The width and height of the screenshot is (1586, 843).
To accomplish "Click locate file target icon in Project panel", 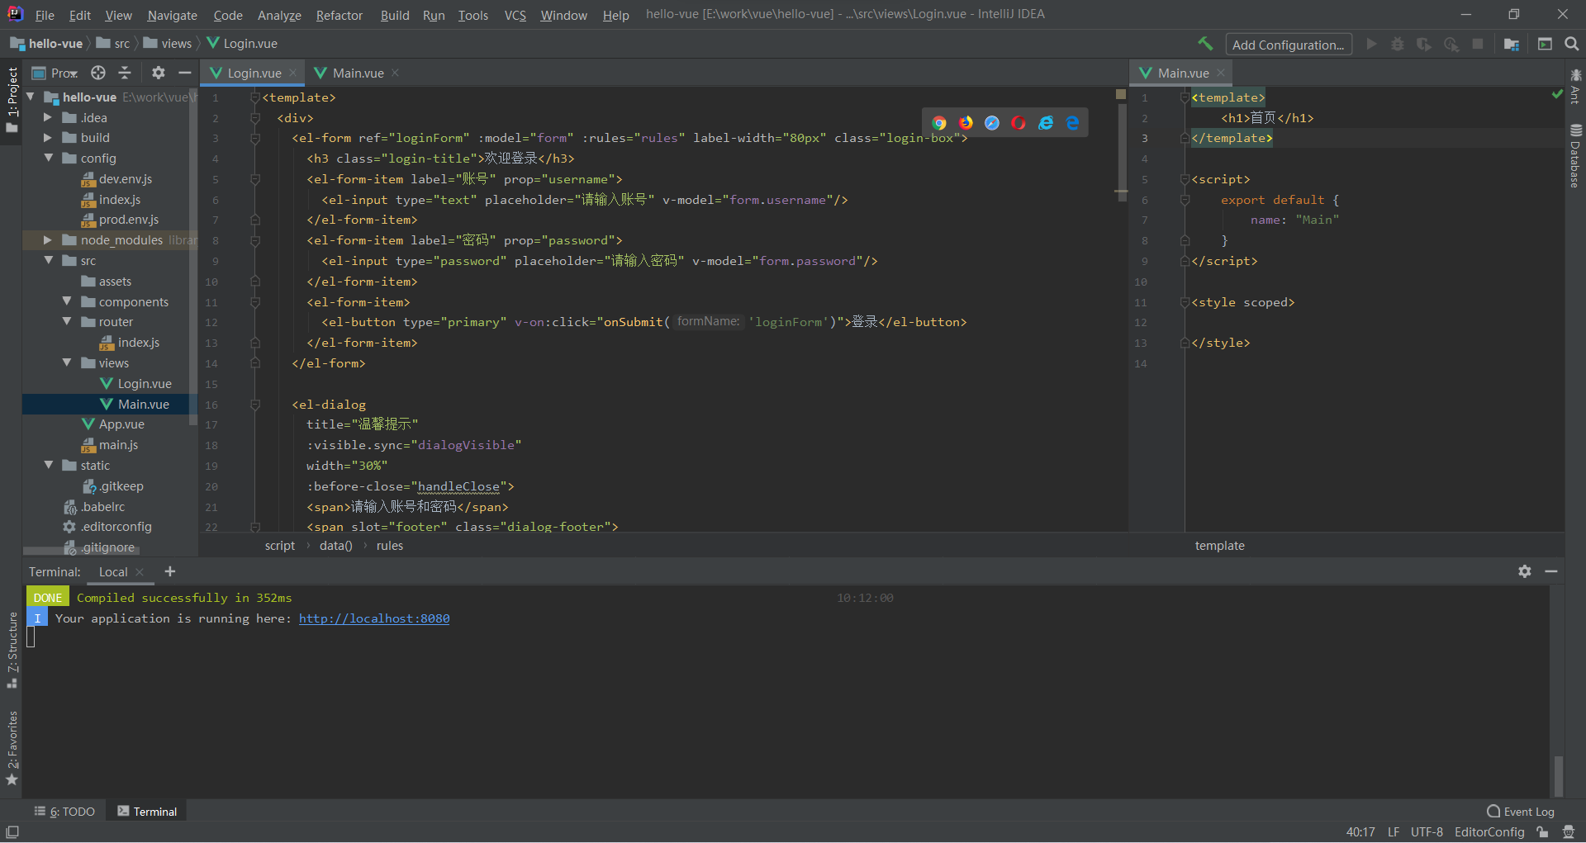I will [x=98, y=73].
